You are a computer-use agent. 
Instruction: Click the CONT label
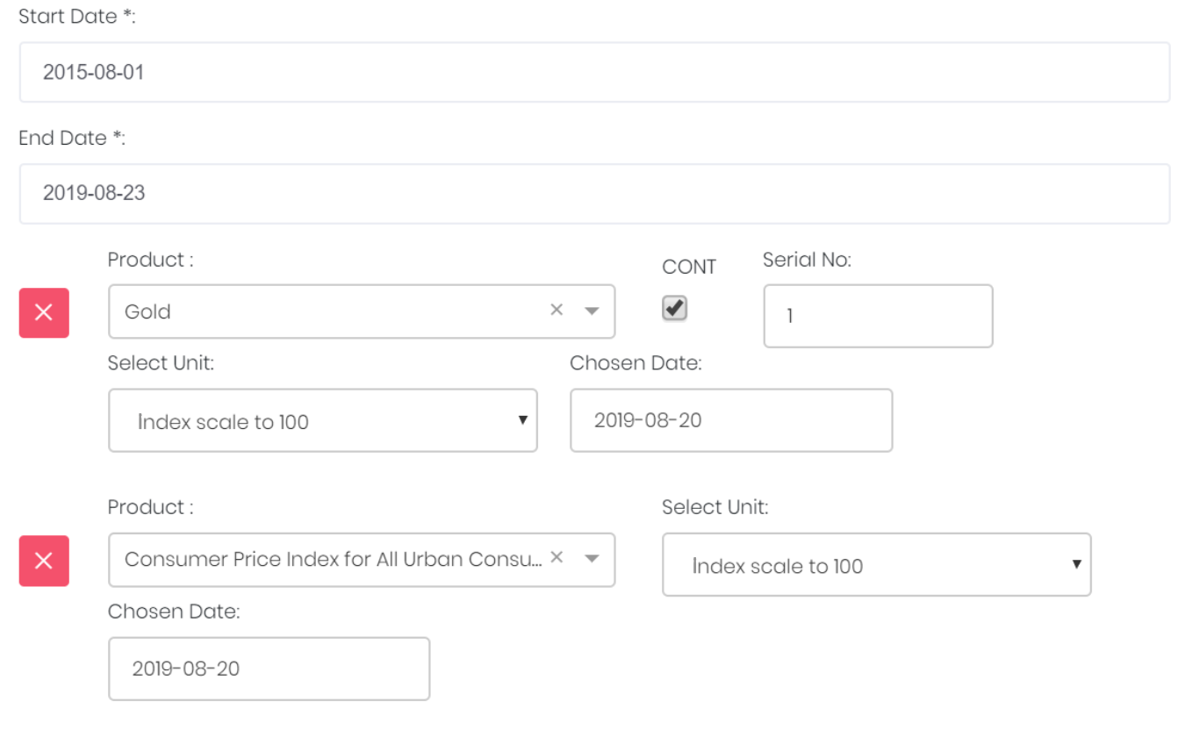point(689,267)
